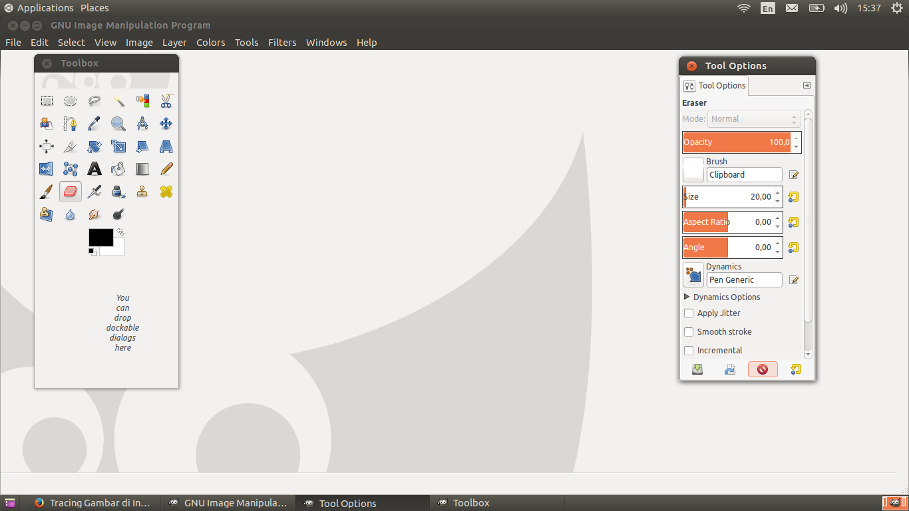Restore a saved tool preset
The image size is (909, 511).
tap(730, 369)
